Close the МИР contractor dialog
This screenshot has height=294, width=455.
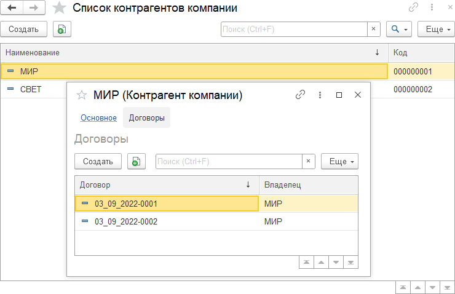[358, 95]
